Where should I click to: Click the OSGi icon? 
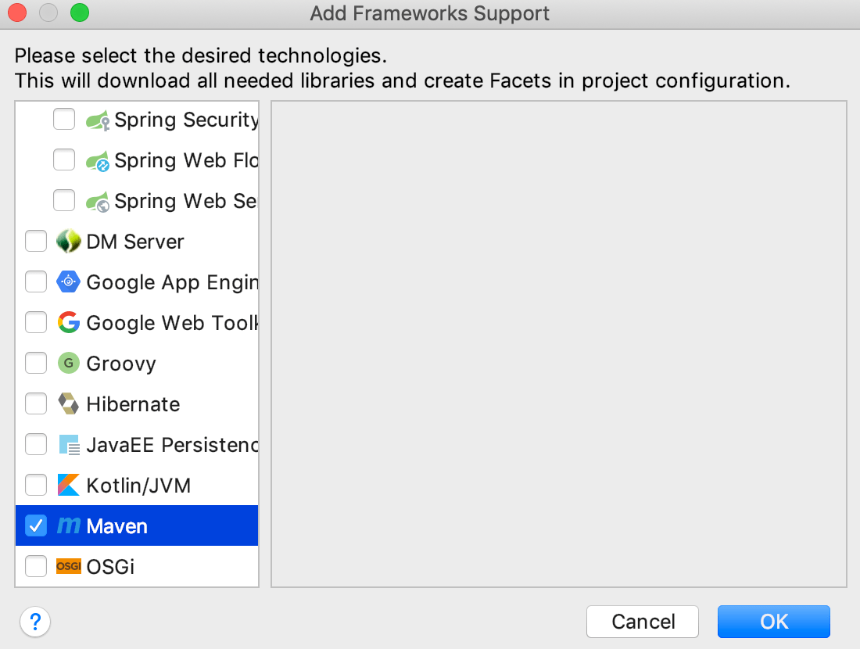[x=67, y=566]
